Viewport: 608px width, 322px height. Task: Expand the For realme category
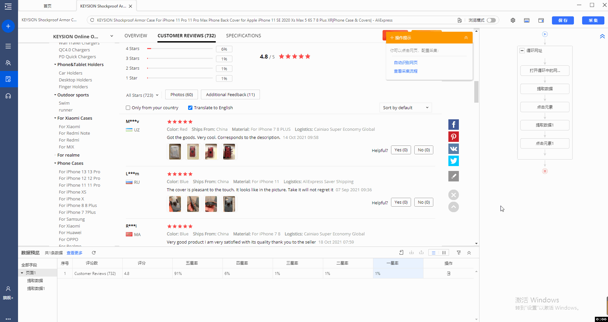(x=55, y=155)
